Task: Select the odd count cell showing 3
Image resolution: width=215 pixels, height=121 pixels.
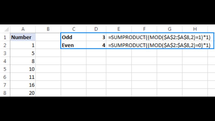Action: coord(96,37)
